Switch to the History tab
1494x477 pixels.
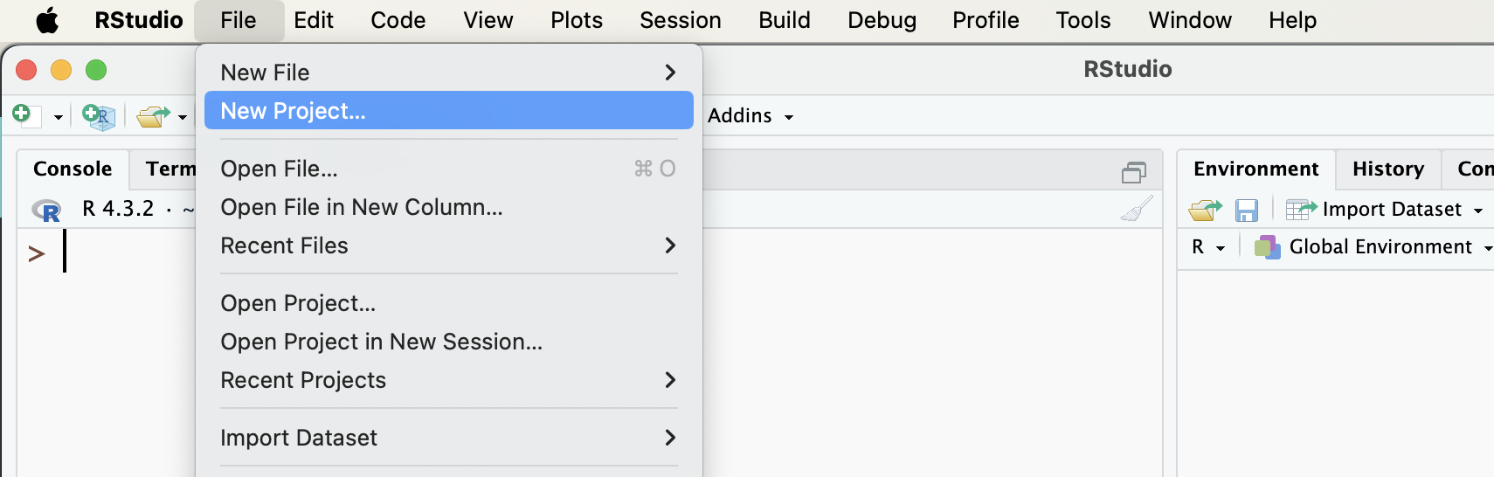coord(1387,169)
